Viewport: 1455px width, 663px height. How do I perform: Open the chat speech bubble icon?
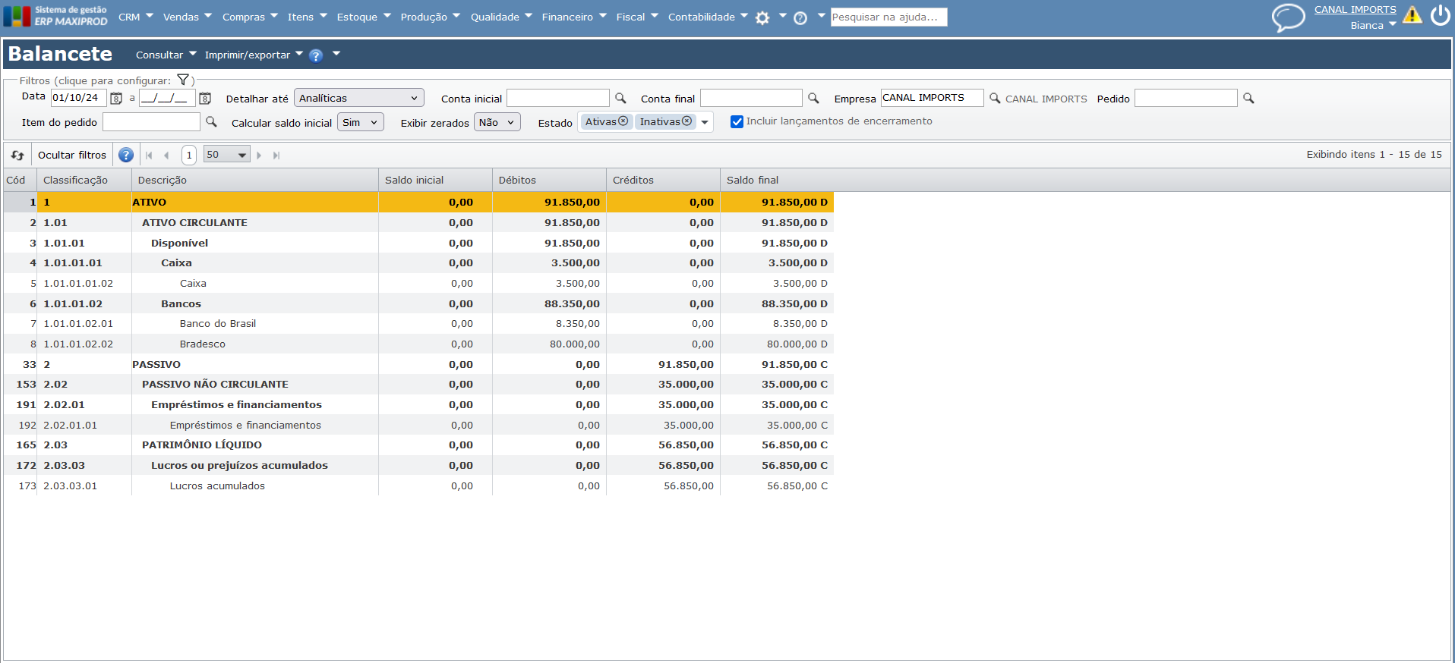pos(1288,17)
